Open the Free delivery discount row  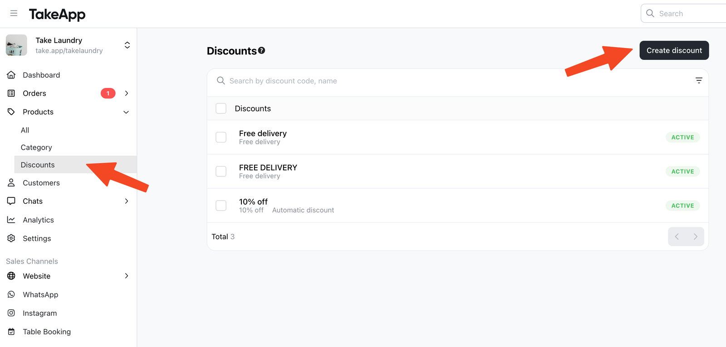(458, 137)
